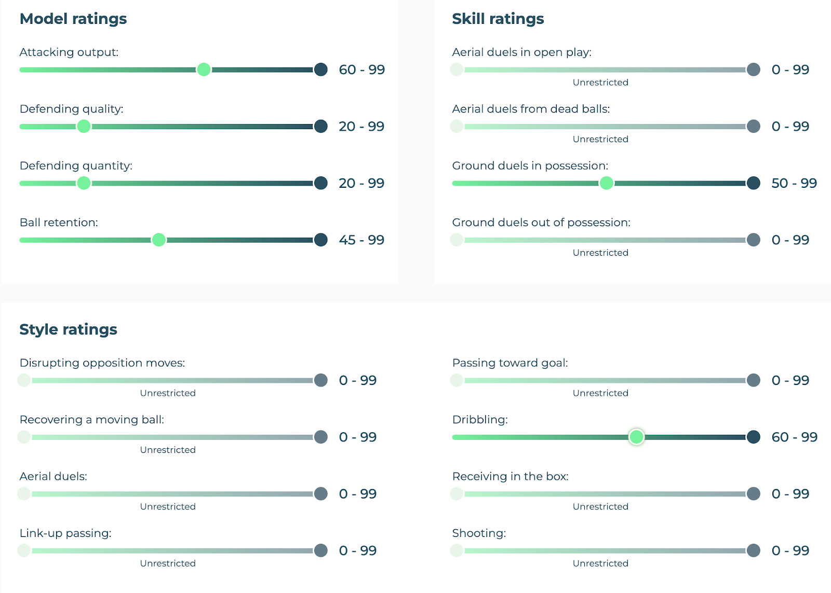This screenshot has height=593, width=831.
Task: Click the Shooting slider maximum handle
Action: coord(754,550)
